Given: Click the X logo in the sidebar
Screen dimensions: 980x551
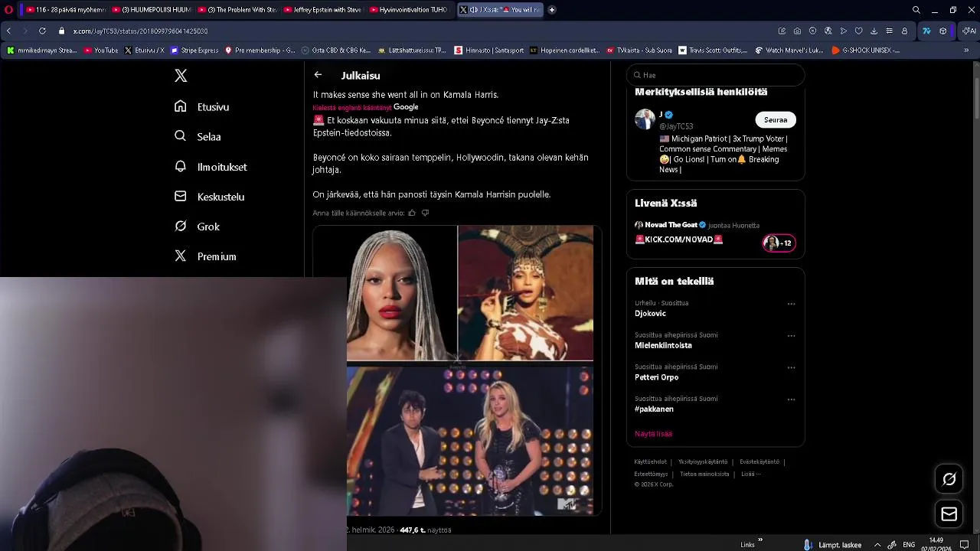Looking at the screenshot, I should click(x=181, y=76).
